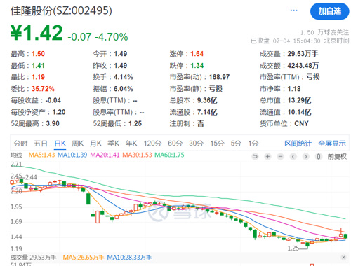Viewport: 351px width, 266px height.
Task: Click the 52周最低 value 1.25
Action: point(135,123)
